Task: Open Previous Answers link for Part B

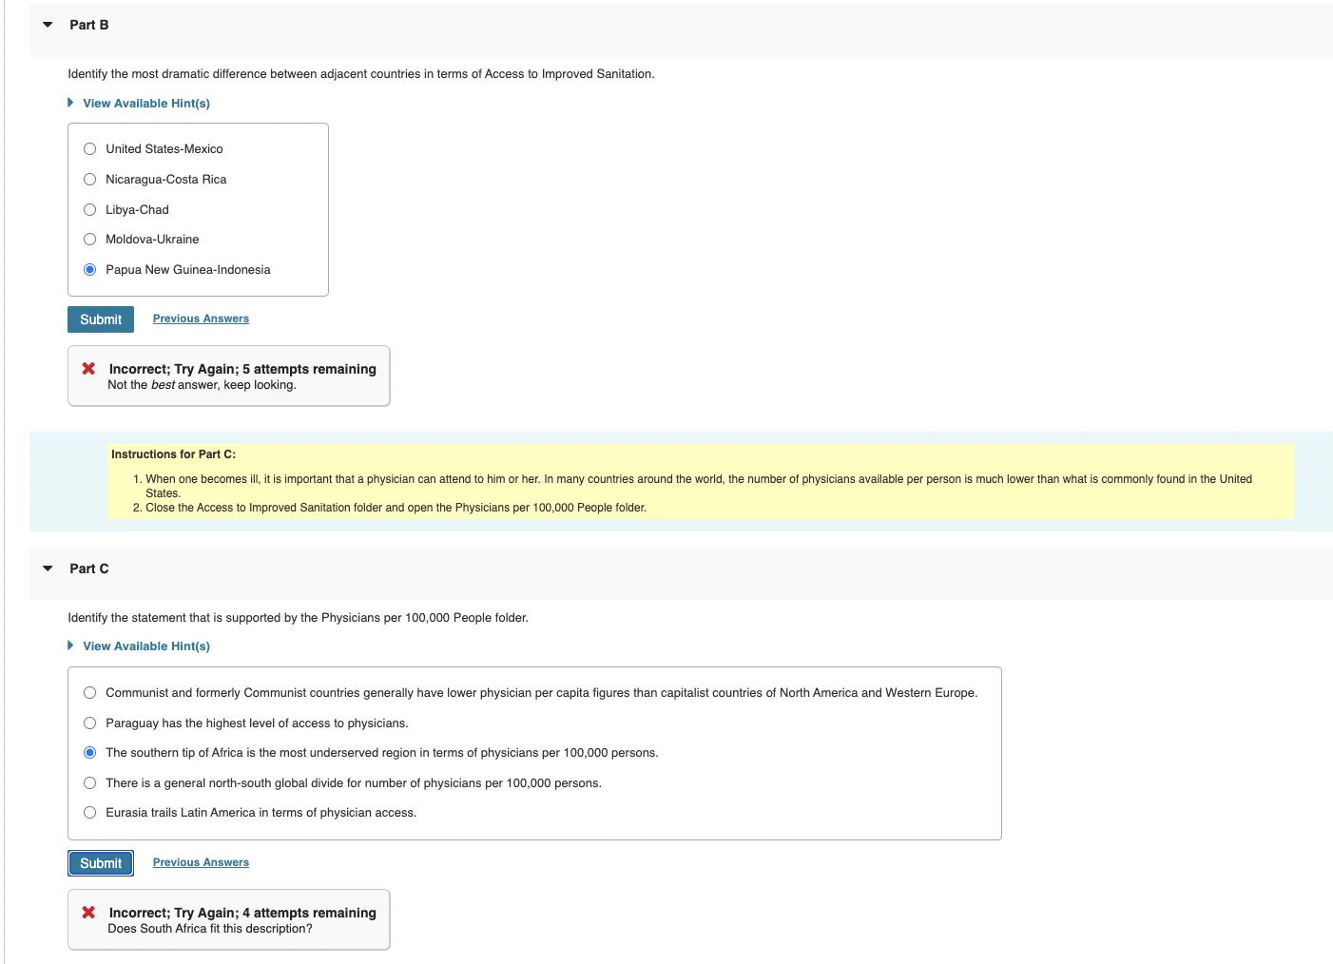Action: (201, 318)
